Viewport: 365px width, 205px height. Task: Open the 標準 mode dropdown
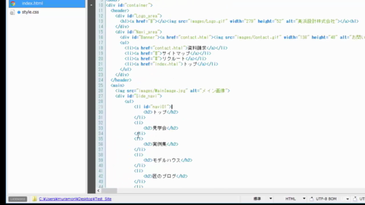click(270, 199)
